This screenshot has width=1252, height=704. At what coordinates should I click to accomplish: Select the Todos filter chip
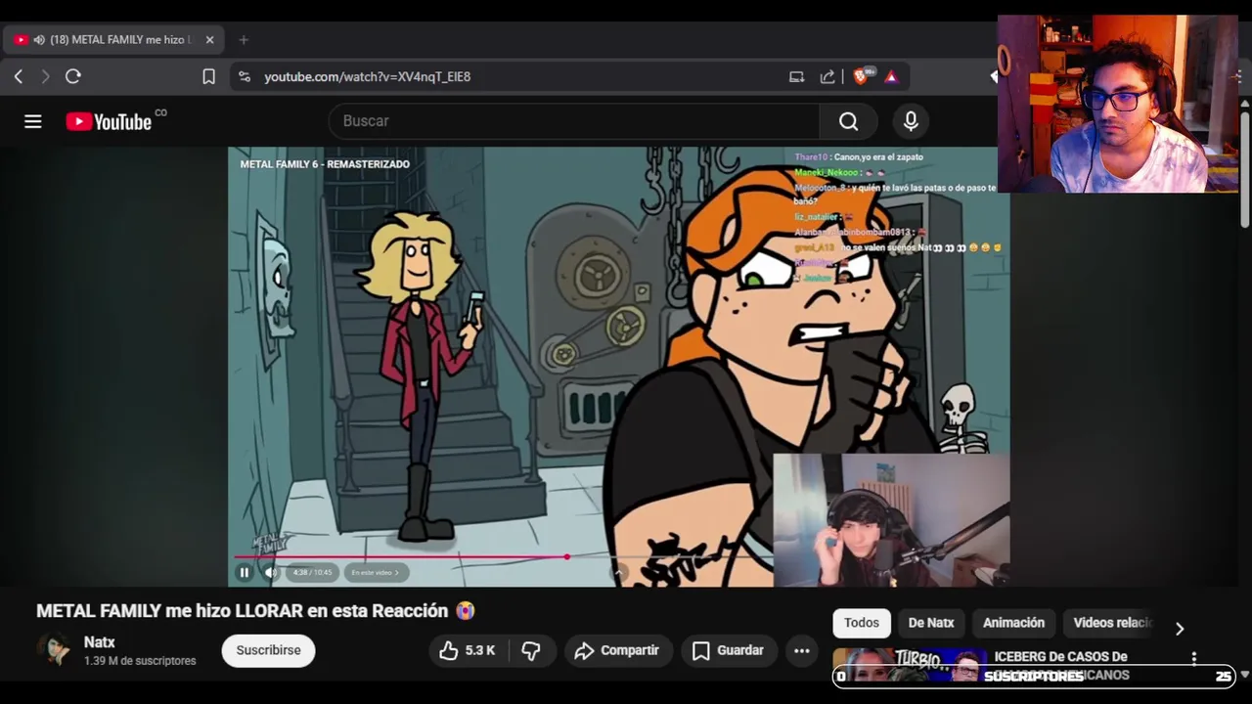[862, 623]
